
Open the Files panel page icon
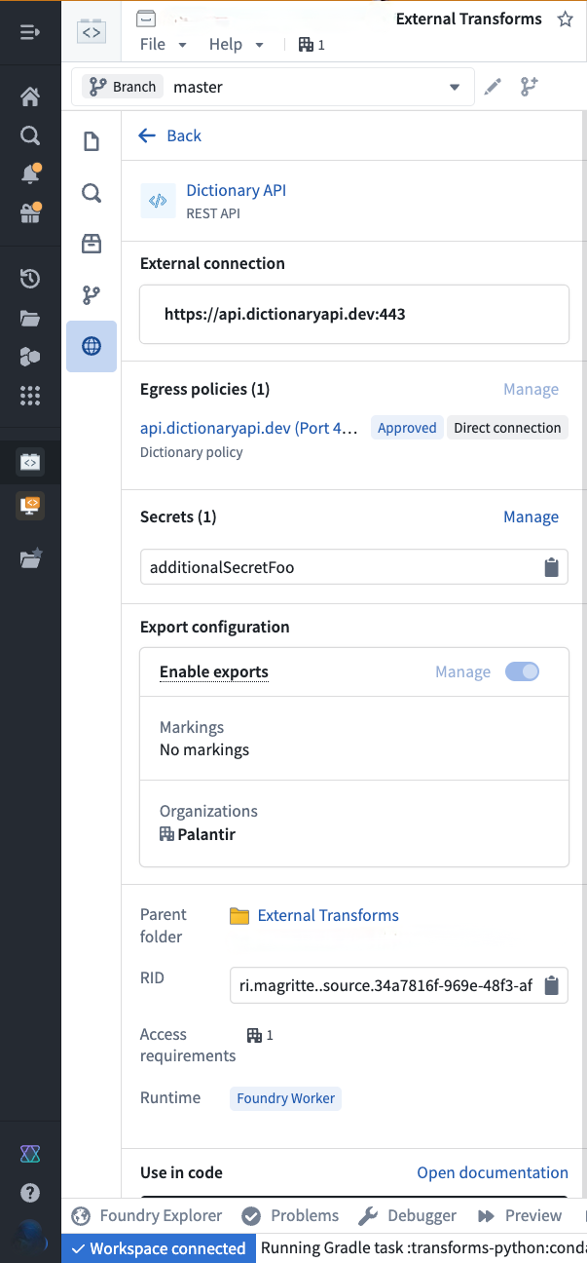click(x=92, y=142)
